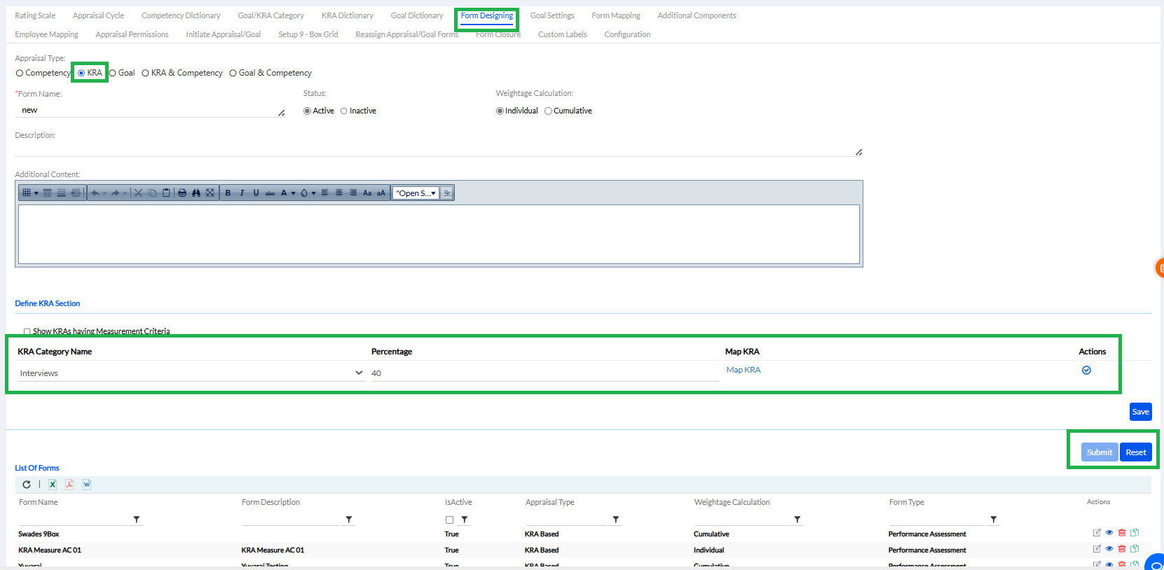
Task: Select Goal & Competency appraisal type
Action: 233,74
